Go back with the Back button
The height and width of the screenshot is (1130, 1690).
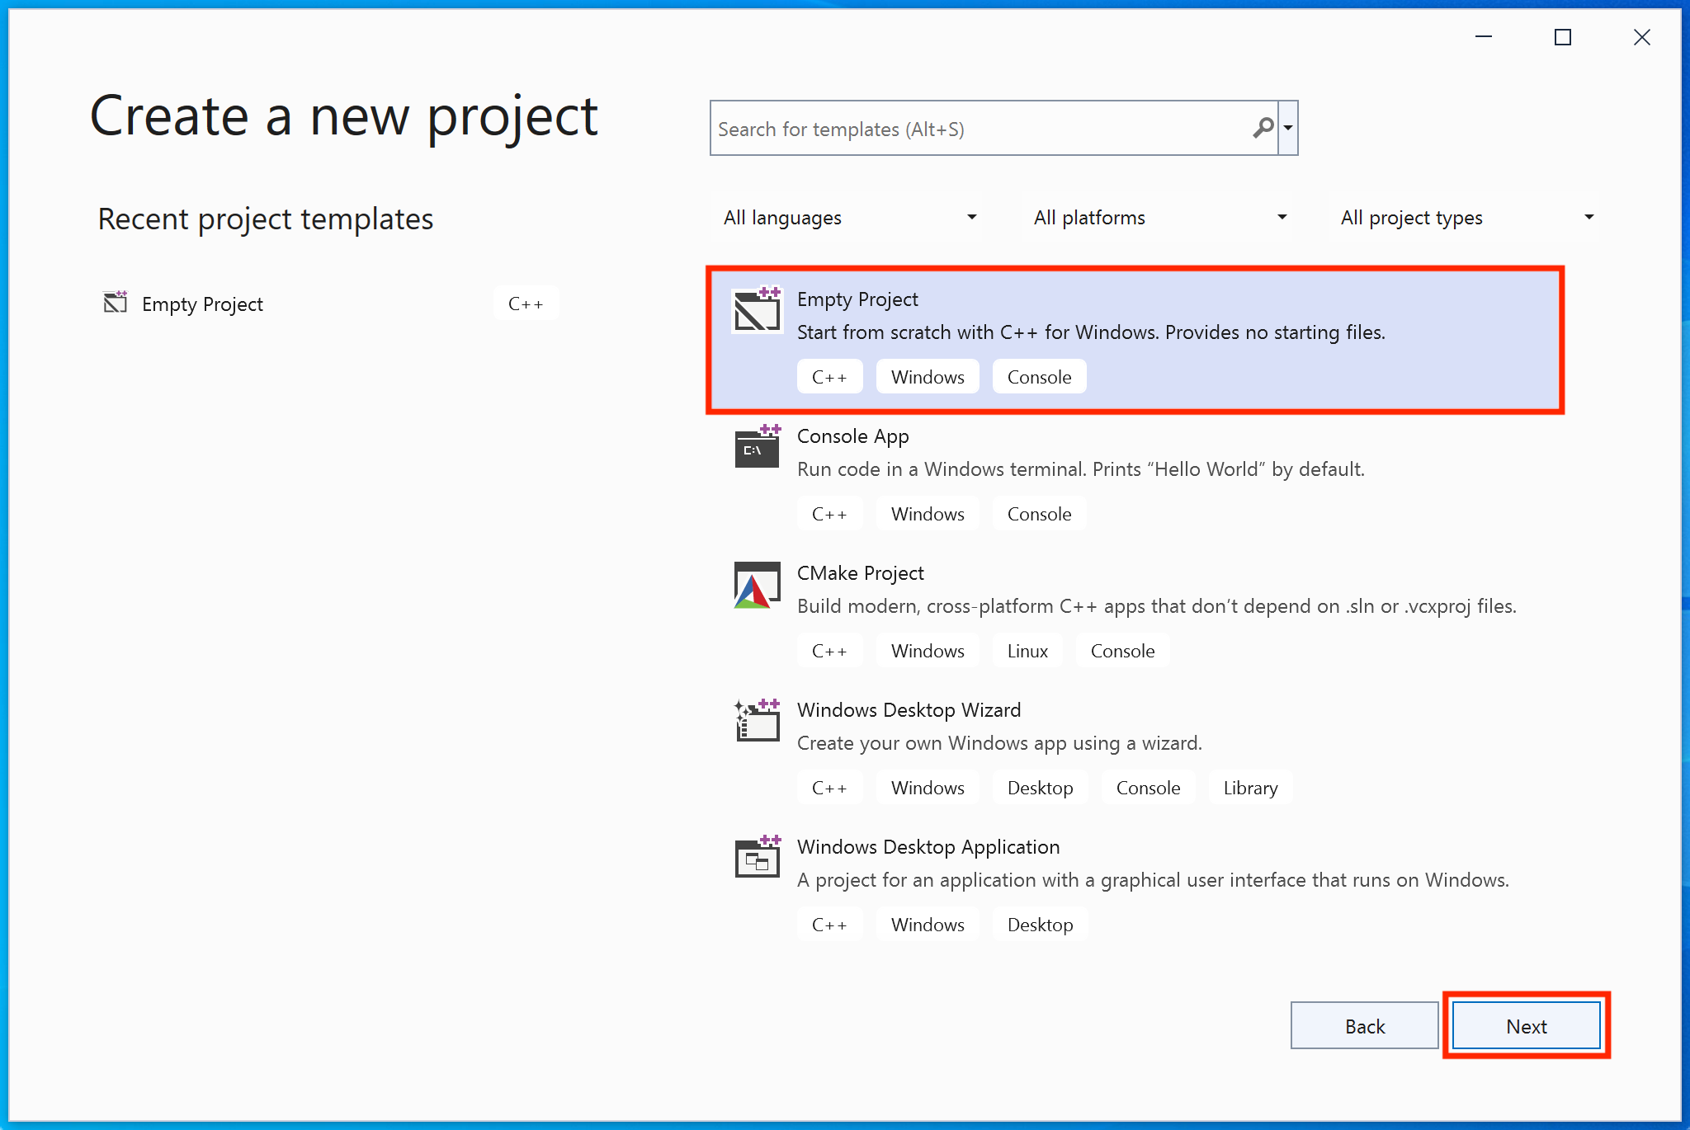coord(1364,1026)
